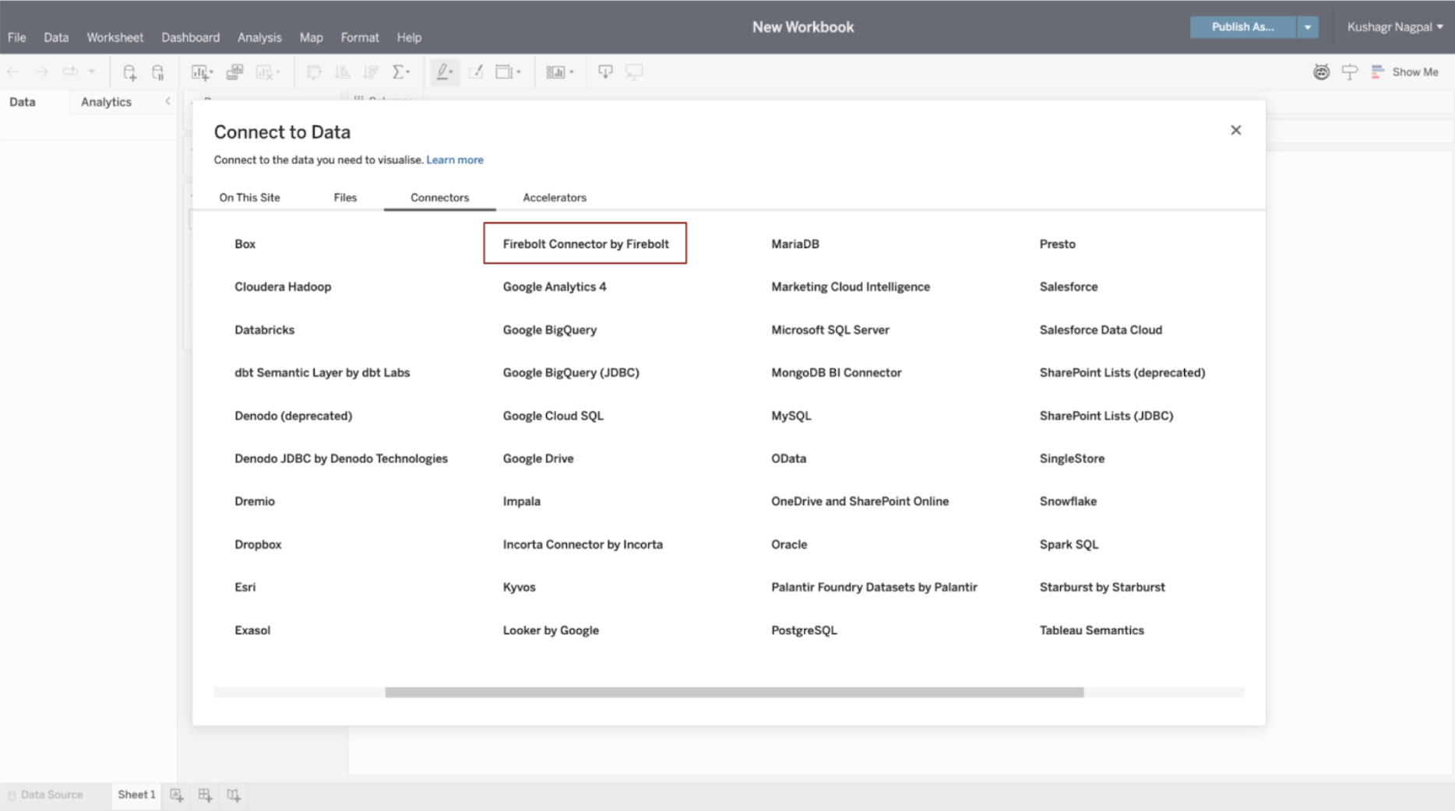Open the Help menu
This screenshot has height=811, width=1455.
pyautogui.click(x=409, y=37)
